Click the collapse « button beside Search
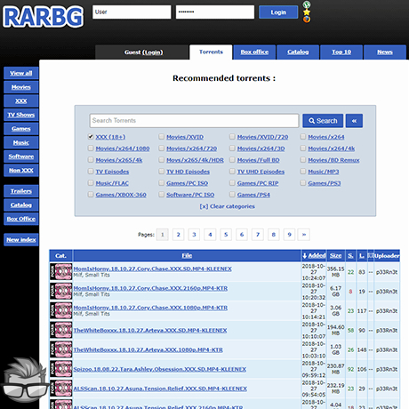409x409 pixels. click(x=354, y=121)
